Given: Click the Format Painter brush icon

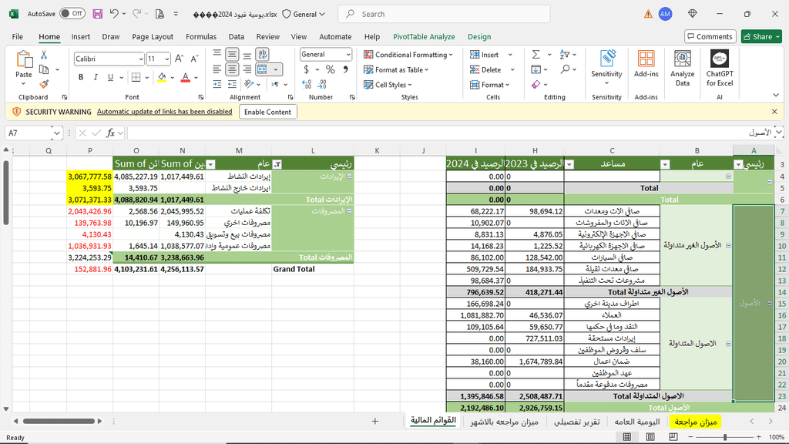Looking at the screenshot, I should (x=44, y=84).
